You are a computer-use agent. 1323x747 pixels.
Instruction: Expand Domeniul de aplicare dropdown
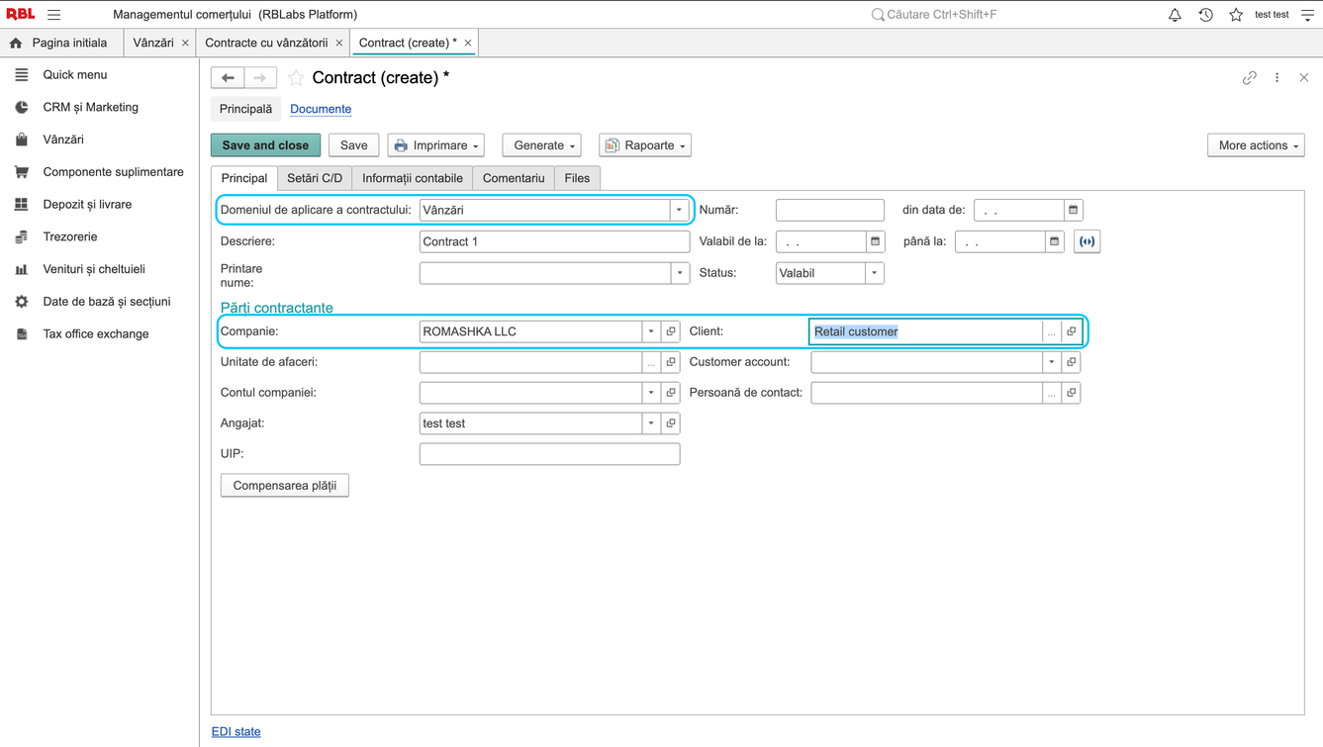[679, 210]
